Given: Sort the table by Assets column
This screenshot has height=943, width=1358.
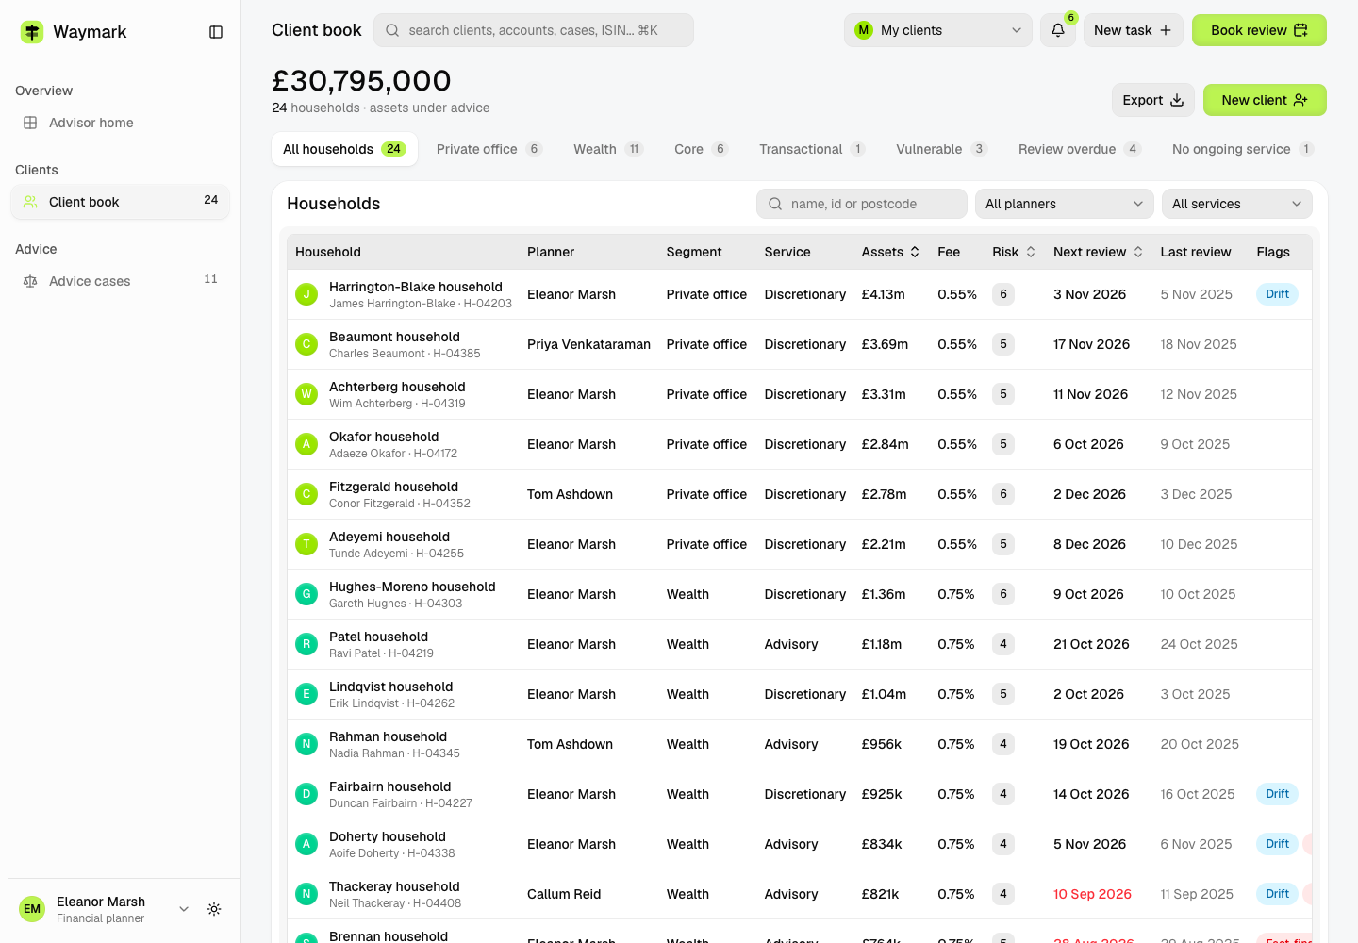Looking at the screenshot, I should [x=890, y=252].
